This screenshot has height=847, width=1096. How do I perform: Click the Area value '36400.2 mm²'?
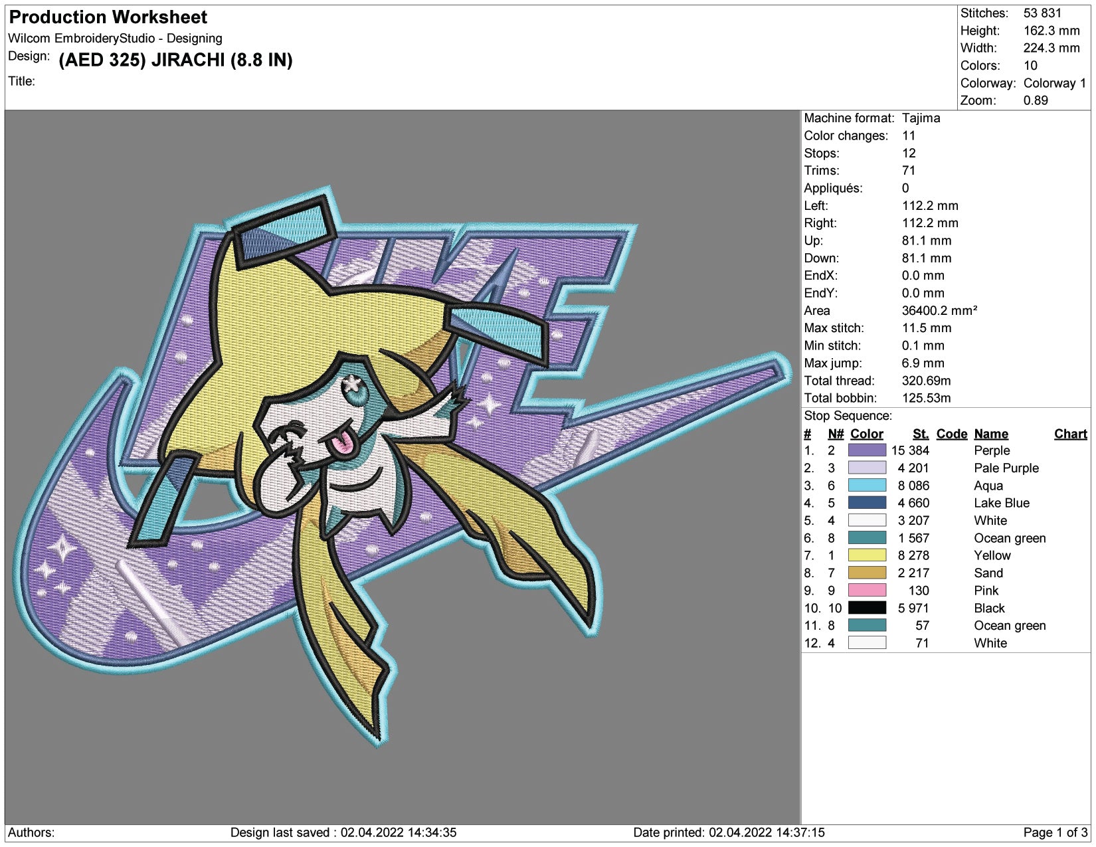[939, 310]
